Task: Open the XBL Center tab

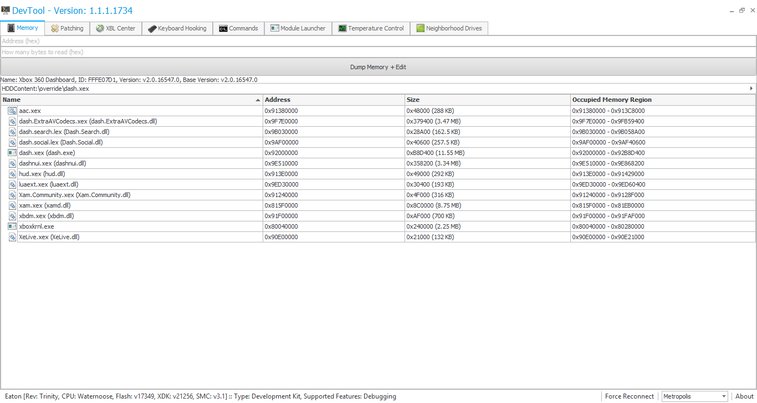Action: point(116,28)
